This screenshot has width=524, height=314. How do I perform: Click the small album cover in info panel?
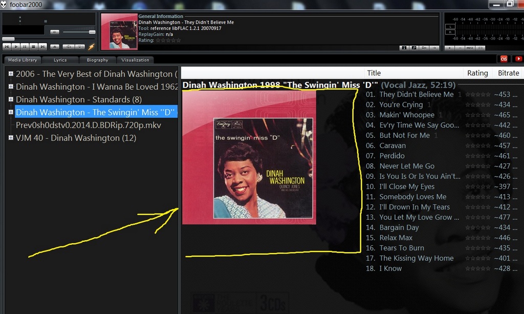click(x=119, y=32)
